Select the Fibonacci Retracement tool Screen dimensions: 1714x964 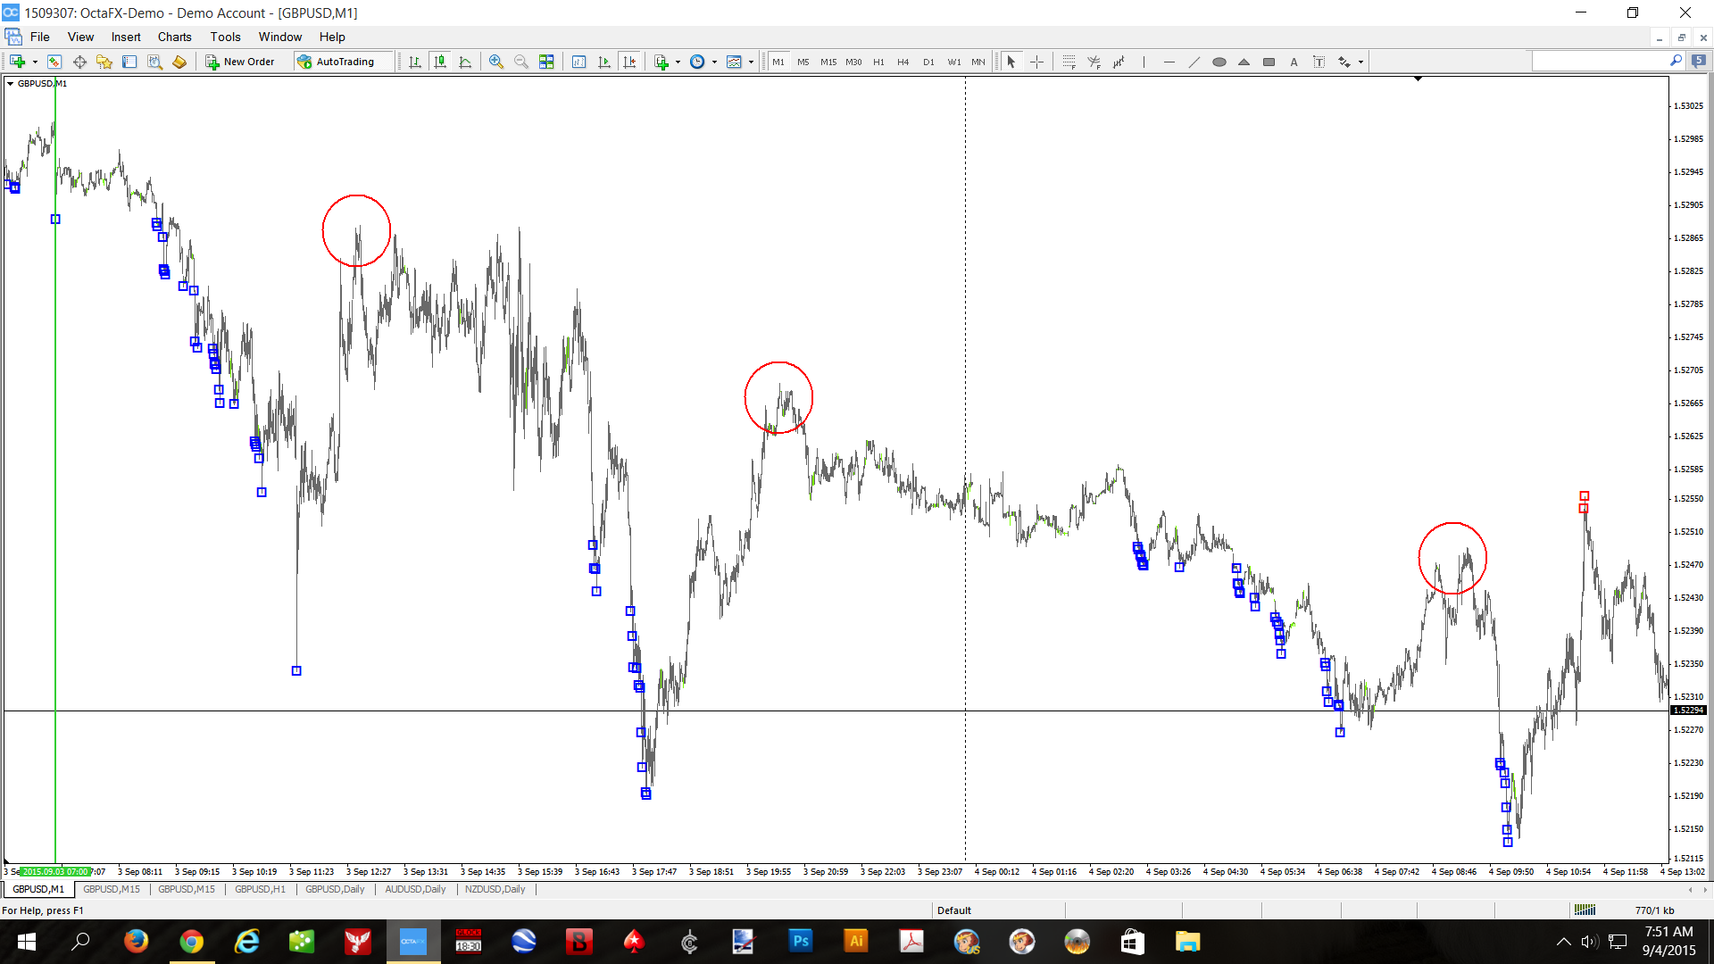coord(1069,62)
